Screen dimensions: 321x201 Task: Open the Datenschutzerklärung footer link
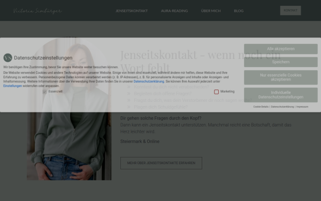click(282, 107)
